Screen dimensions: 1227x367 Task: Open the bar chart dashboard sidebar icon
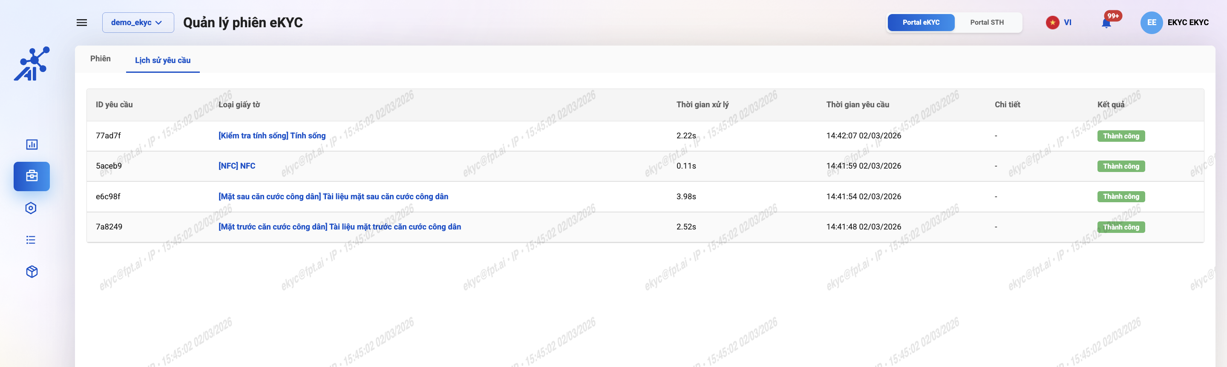[x=32, y=144]
